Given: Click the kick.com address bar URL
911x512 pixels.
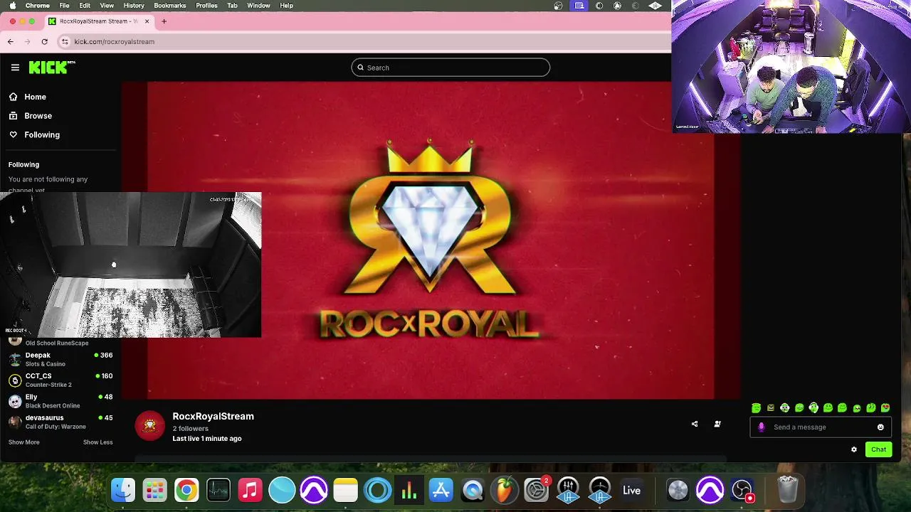Looking at the screenshot, I should (x=114, y=41).
